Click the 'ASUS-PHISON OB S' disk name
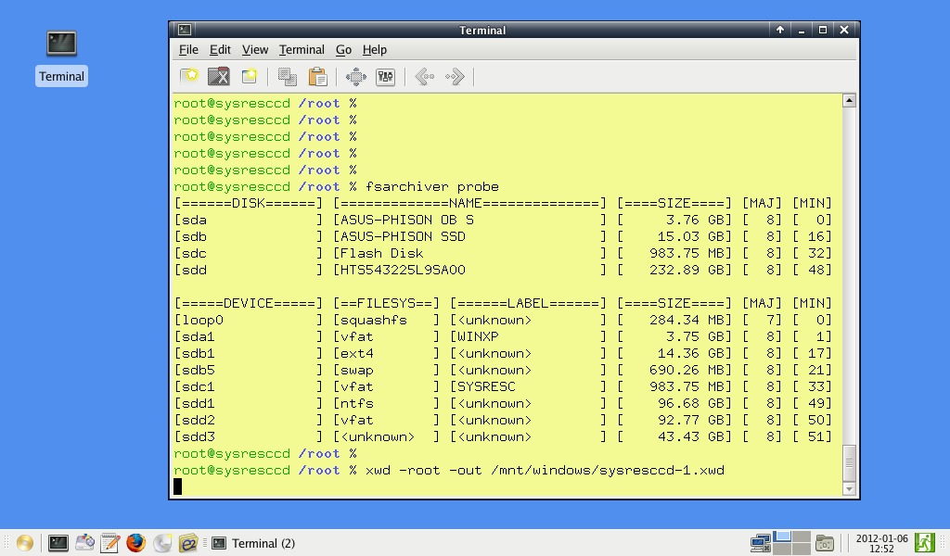This screenshot has height=556, width=950. [x=407, y=220]
